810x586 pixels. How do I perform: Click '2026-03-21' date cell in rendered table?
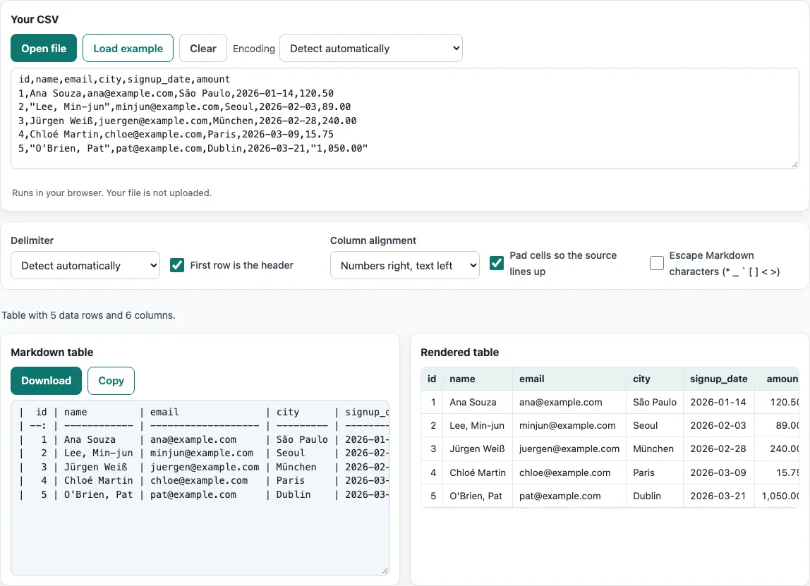click(718, 496)
